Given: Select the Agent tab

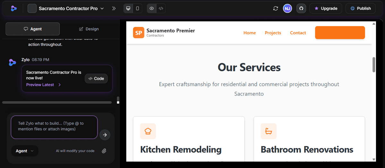Looking at the screenshot, I should coord(33,29).
